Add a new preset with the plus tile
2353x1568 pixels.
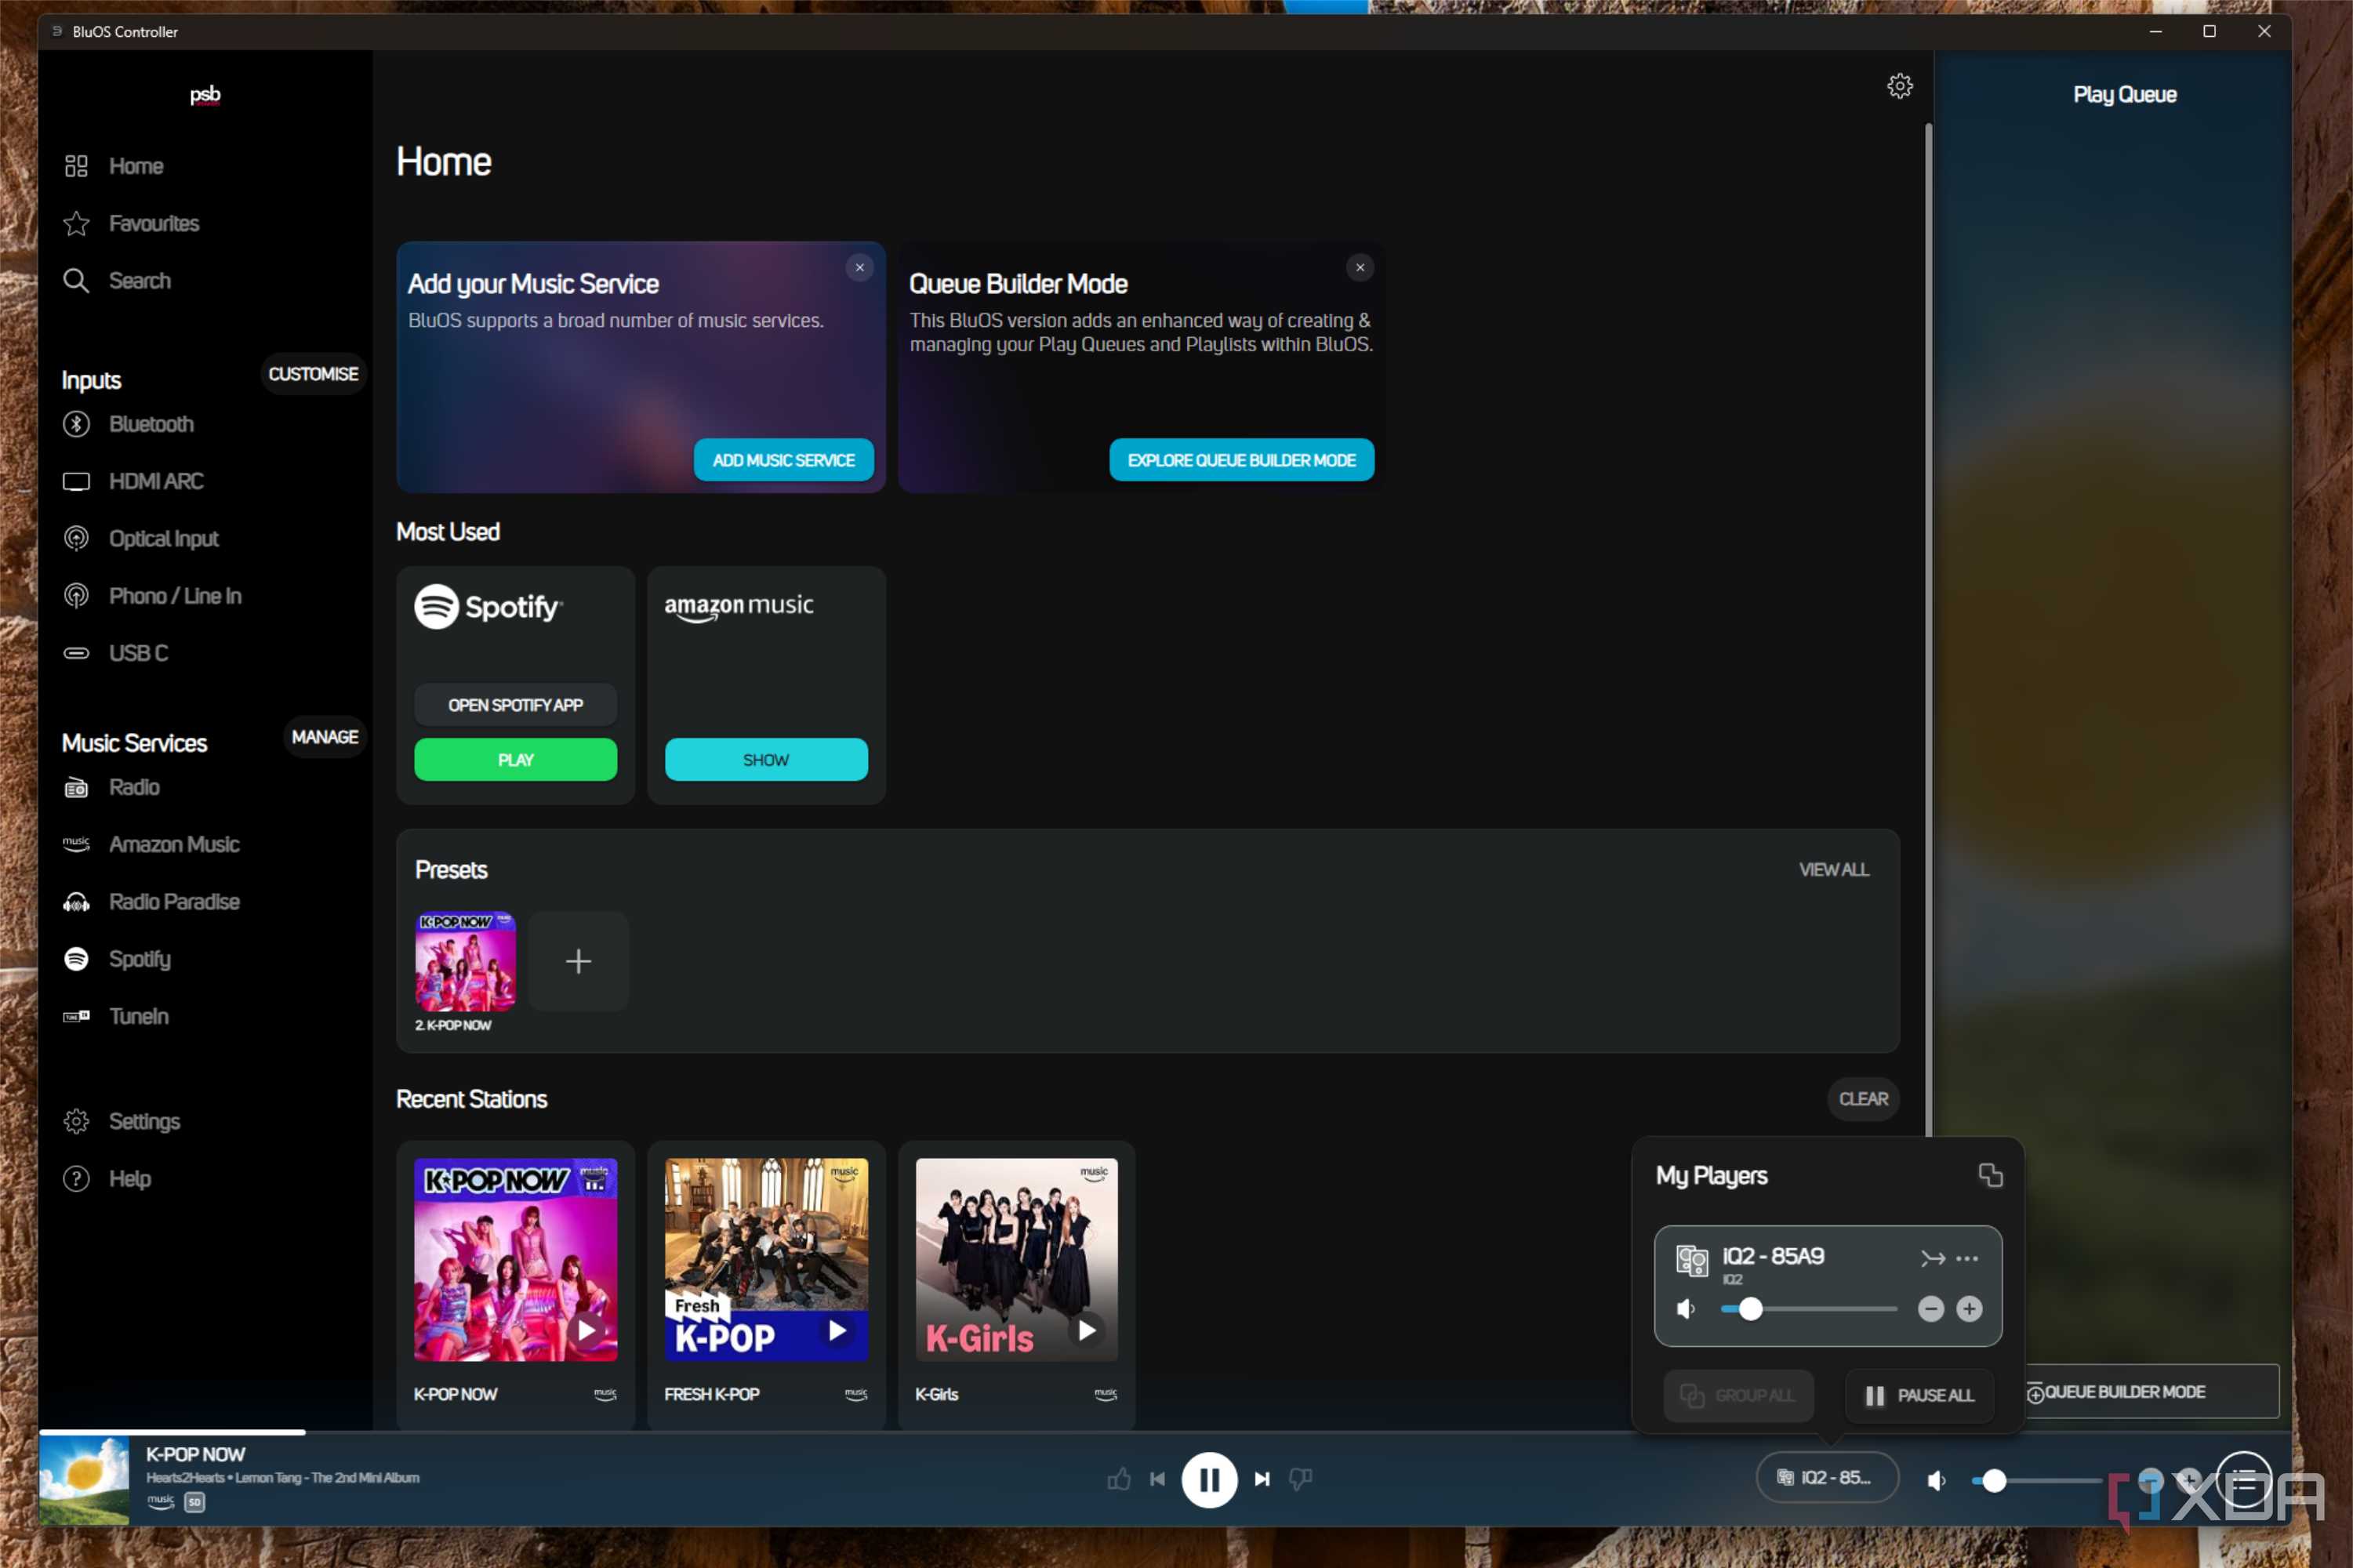pyautogui.click(x=578, y=961)
